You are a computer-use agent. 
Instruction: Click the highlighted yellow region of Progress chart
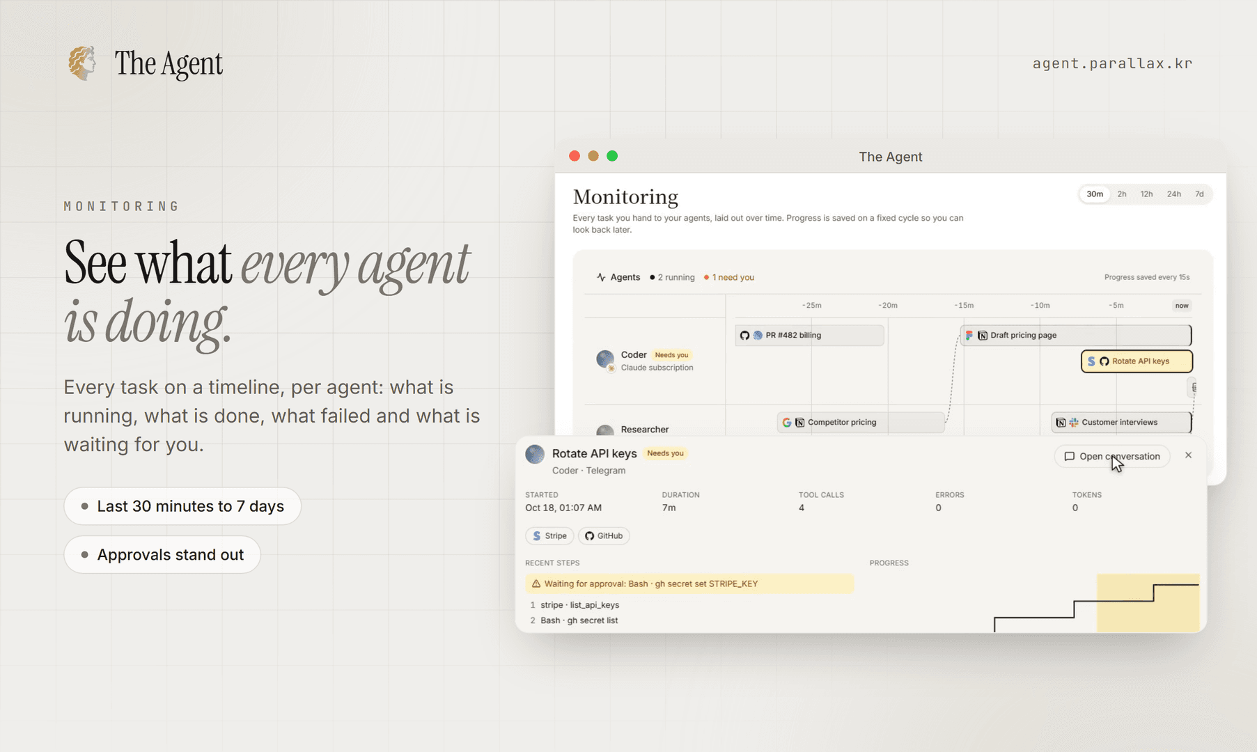[1148, 603]
